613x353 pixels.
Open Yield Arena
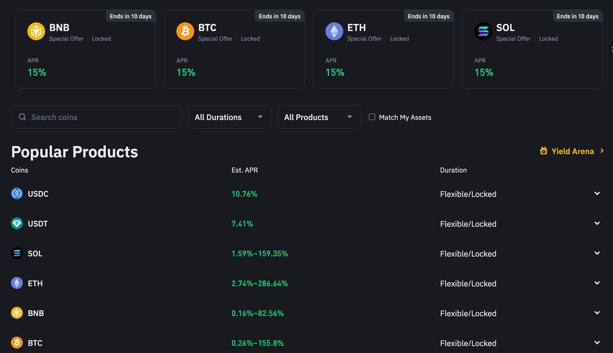(572, 152)
